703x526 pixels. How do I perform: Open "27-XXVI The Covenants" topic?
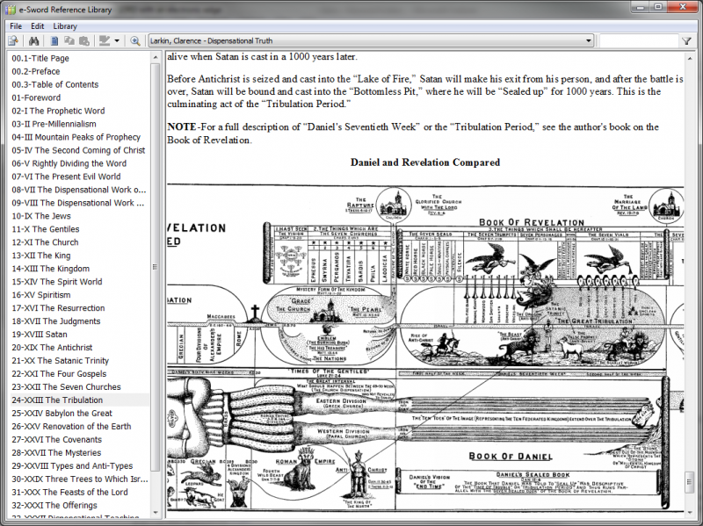(57, 439)
